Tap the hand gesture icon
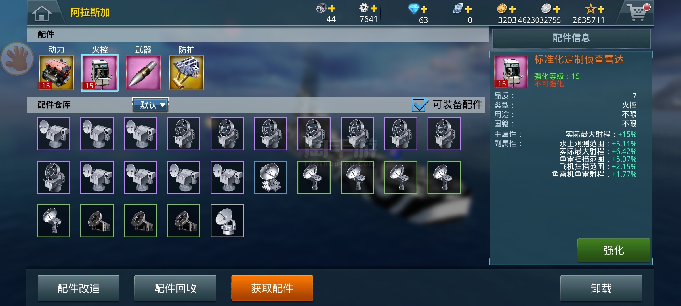 point(17,59)
